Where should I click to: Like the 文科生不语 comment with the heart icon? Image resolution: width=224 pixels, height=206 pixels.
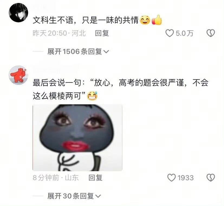click(170, 33)
